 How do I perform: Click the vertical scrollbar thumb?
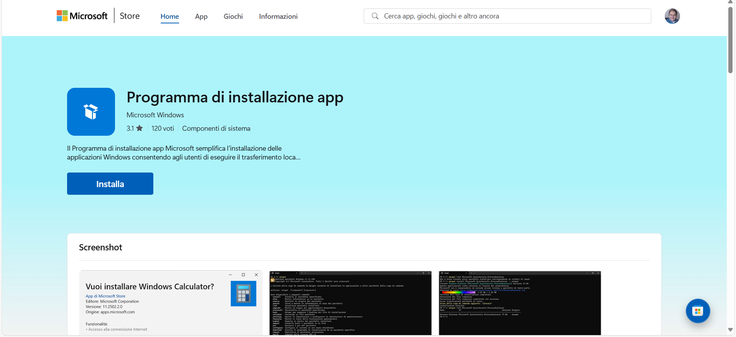pyautogui.click(x=731, y=39)
